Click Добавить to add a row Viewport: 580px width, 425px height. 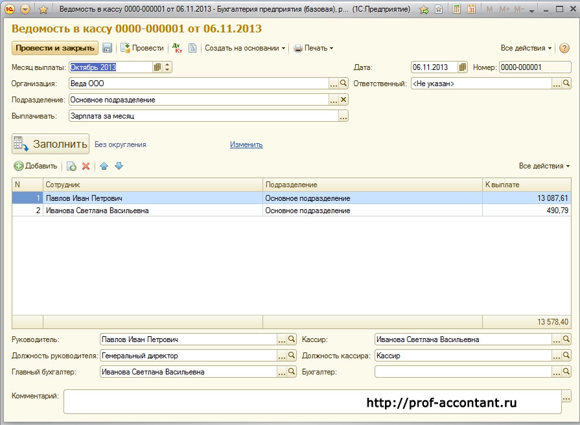point(36,166)
